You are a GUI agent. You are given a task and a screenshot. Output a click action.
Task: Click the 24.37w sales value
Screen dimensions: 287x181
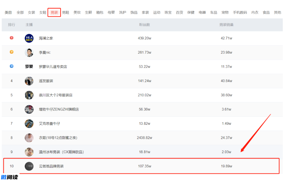(x=226, y=138)
